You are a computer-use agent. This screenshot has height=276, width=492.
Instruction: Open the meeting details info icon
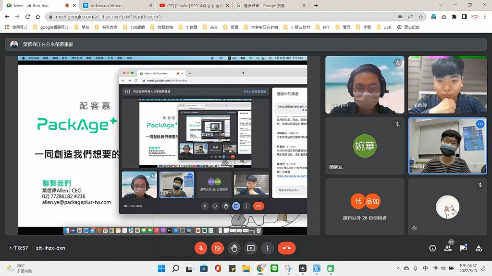[432, 248]
